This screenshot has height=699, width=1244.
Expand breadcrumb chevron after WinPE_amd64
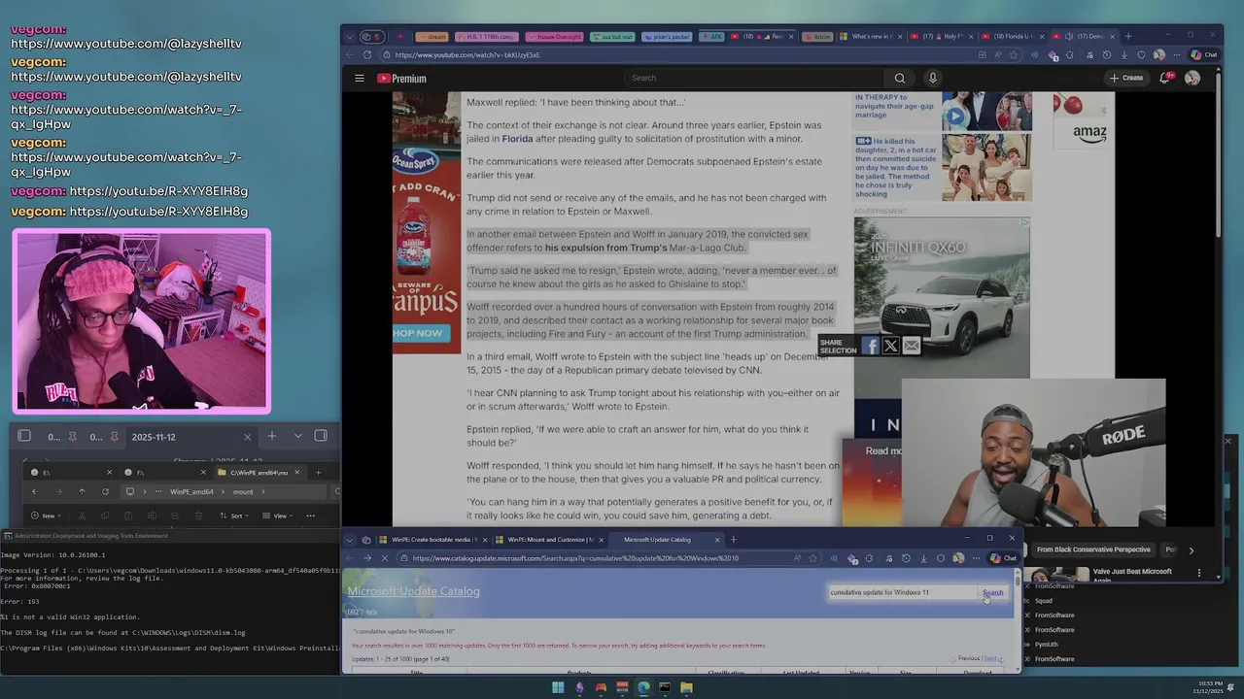(x=222, y=491)
